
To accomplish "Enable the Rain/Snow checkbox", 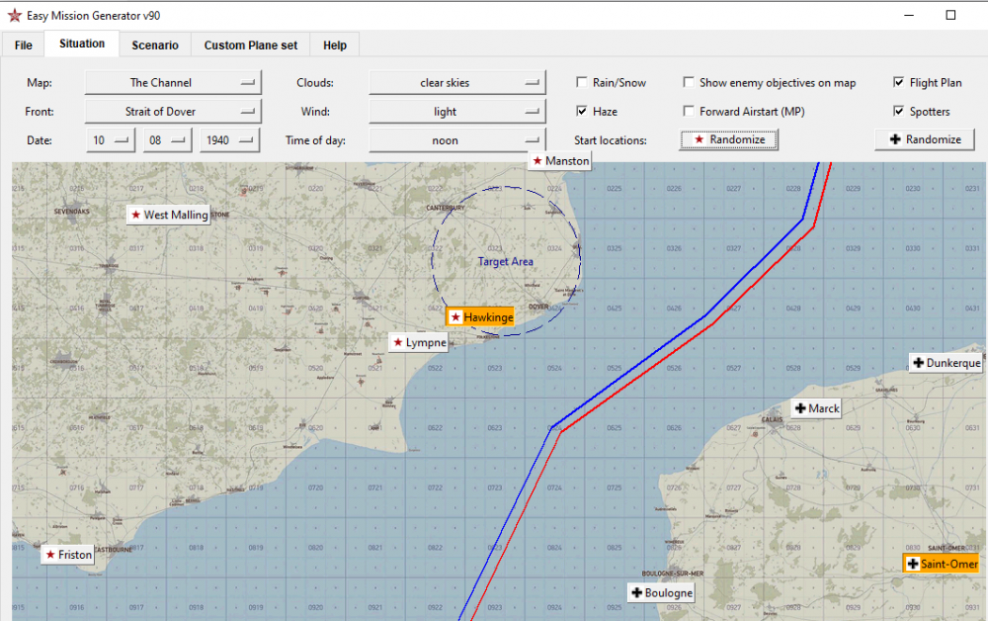I will coord(582,83).
